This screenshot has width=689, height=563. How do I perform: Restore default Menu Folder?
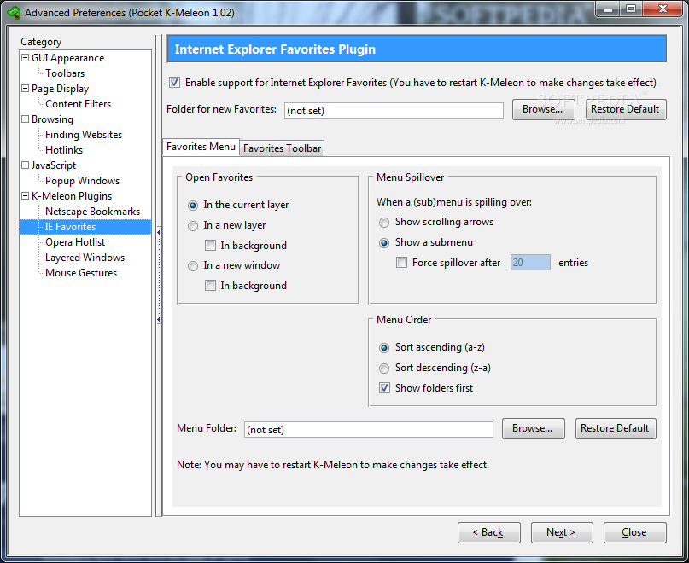616,428
